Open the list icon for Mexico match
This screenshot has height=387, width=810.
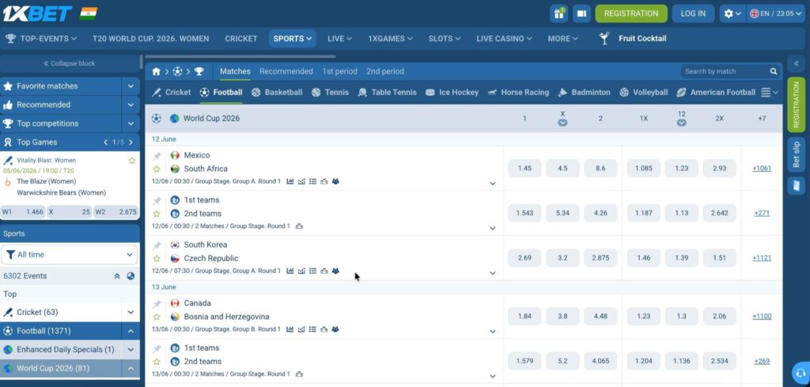313,181
